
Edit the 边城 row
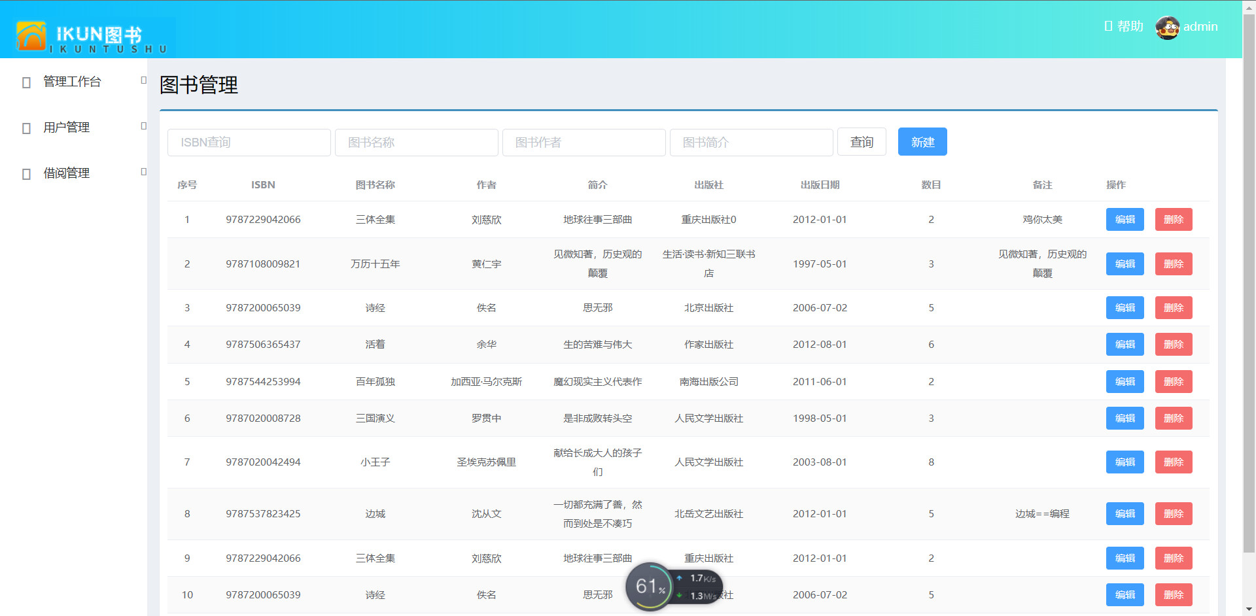[1125, 514]
